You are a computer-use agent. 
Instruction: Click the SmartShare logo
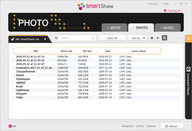coord(95,6)
